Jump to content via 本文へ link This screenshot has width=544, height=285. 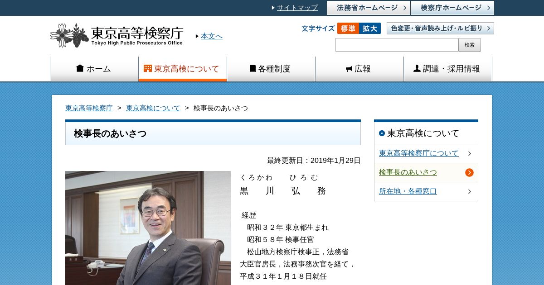(212, 36)
